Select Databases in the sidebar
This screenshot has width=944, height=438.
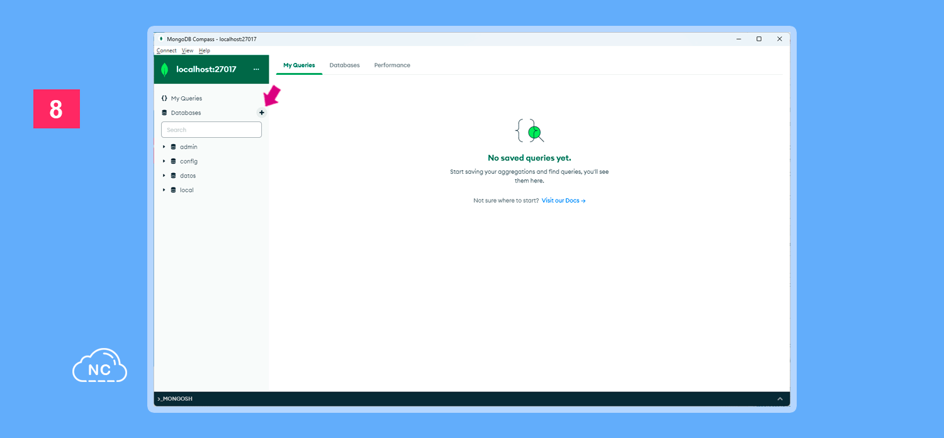[x=186, y=113]
